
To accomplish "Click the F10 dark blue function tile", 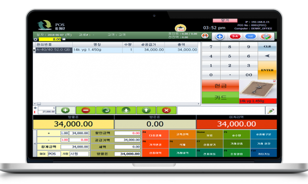I will (x=264, y=153).
